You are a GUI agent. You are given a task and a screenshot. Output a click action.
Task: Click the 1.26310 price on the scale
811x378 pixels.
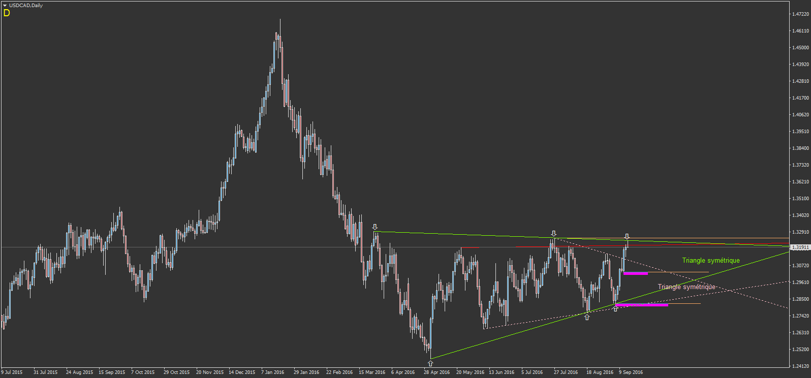tap(800, 333)
